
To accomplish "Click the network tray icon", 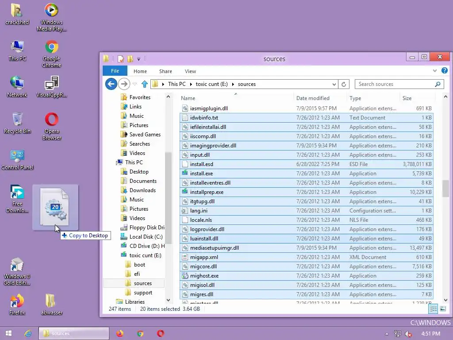I will click(398, 334).
